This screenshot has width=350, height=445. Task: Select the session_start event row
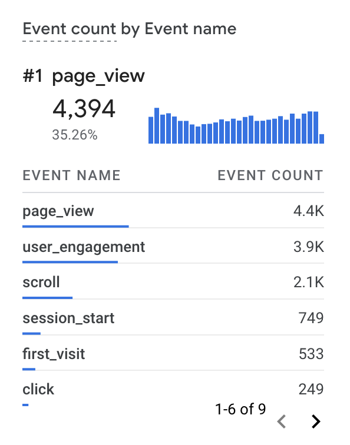[x=173, y=318]
